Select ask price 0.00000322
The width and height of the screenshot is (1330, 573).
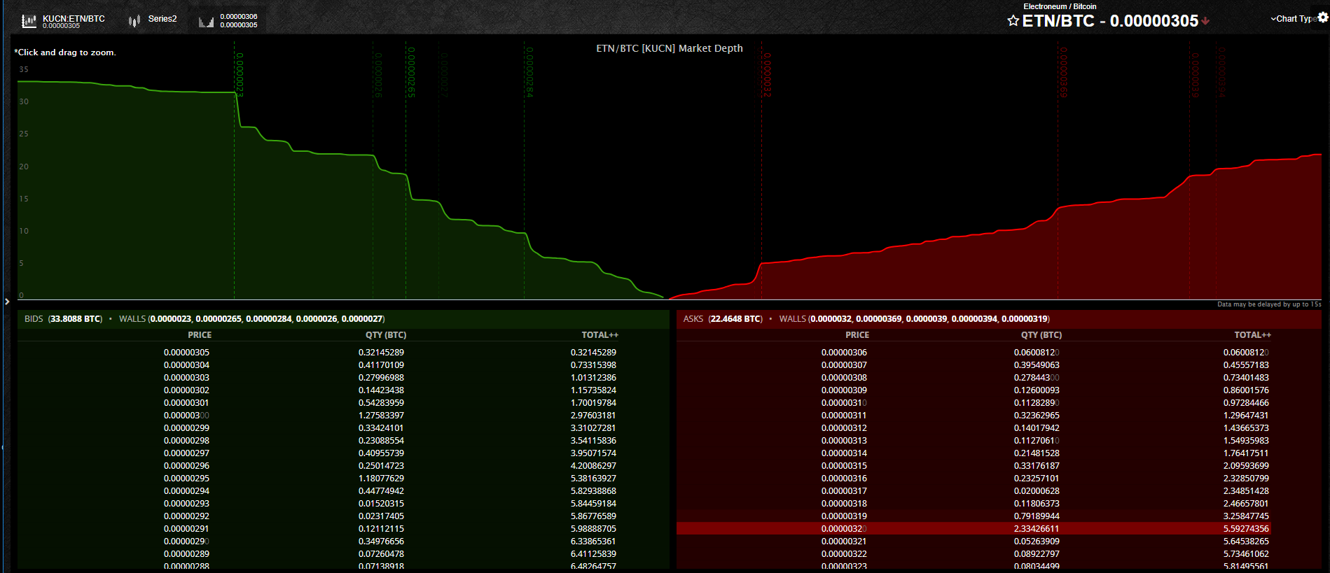click(x=844, y=554)
